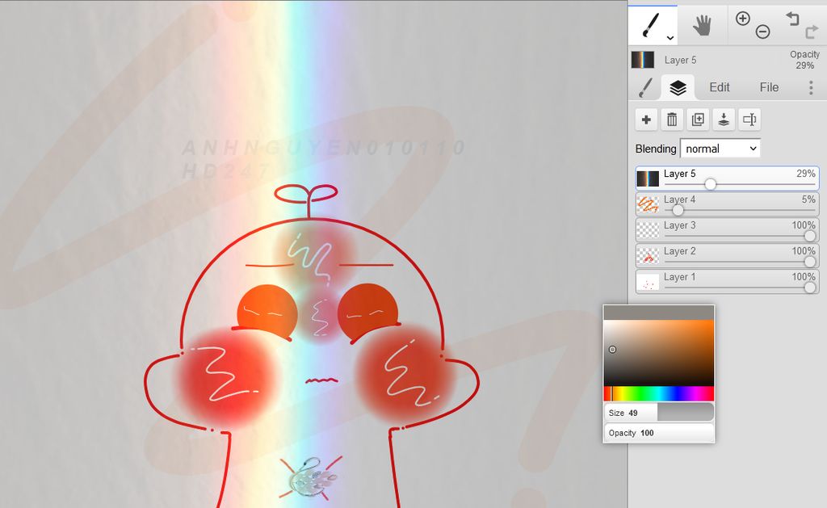The width and height of the screenshot is (827, 508).
Task: Click the Layer 5 thumbnail in the list
Action: pos(648,178)
